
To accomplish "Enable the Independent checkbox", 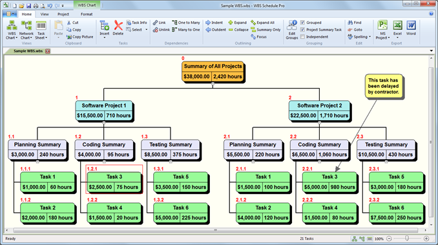I will pos(302,37).
